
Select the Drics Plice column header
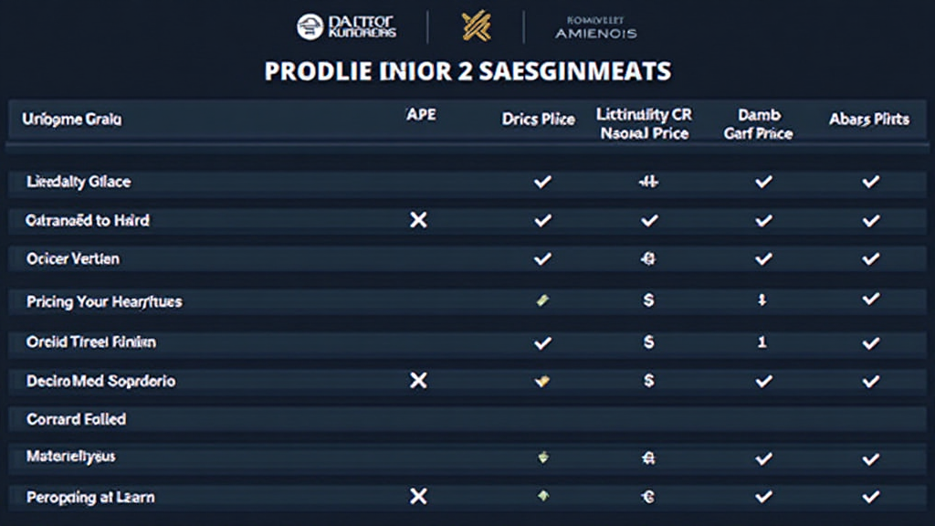point(538,120)
